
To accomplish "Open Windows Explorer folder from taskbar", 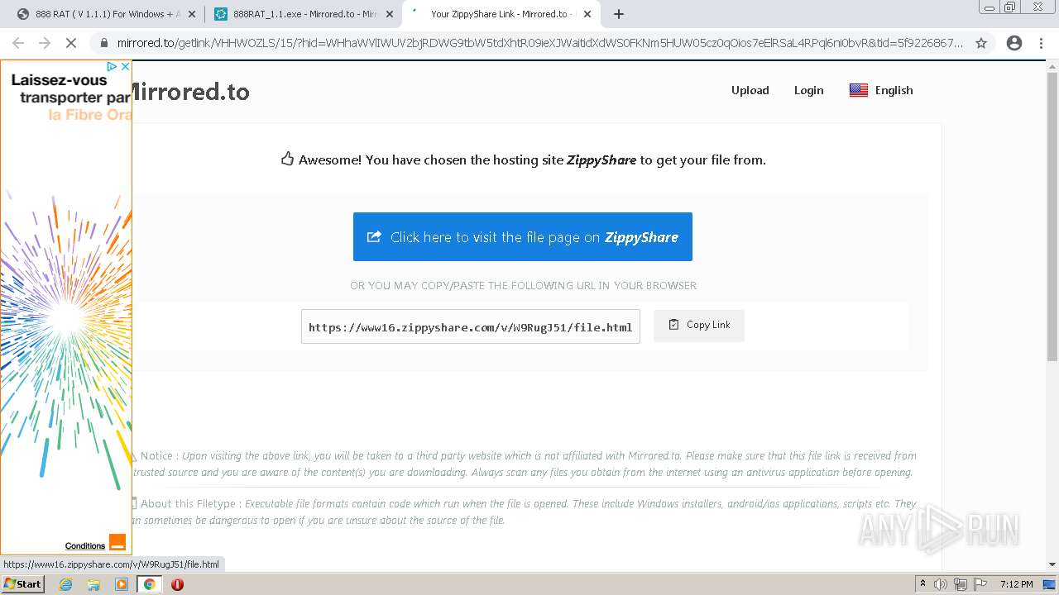I will tap(93, 583).
